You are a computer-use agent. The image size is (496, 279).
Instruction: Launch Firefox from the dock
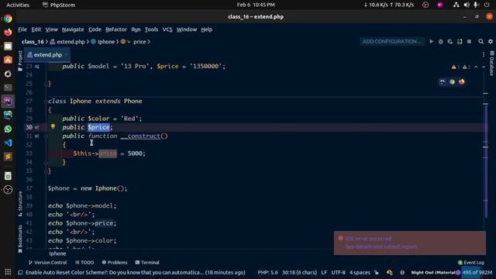click(x=8, y=32)
